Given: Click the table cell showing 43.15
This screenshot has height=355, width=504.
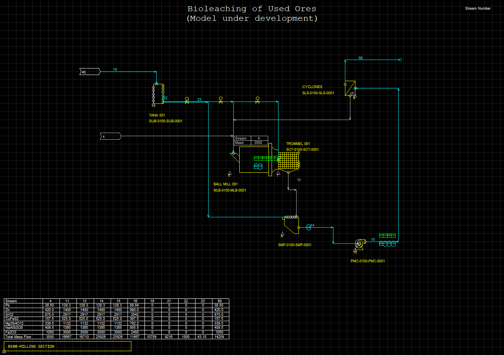Looking at the screenshot, I should (x=203, y=337).
